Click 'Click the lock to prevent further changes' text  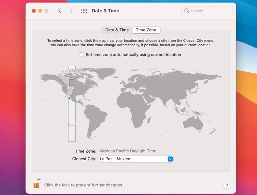[x=84, y=185]
